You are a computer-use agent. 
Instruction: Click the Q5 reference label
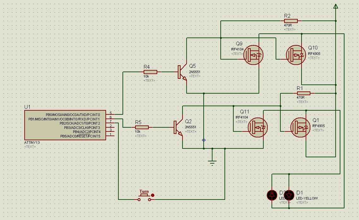(192, 66)
